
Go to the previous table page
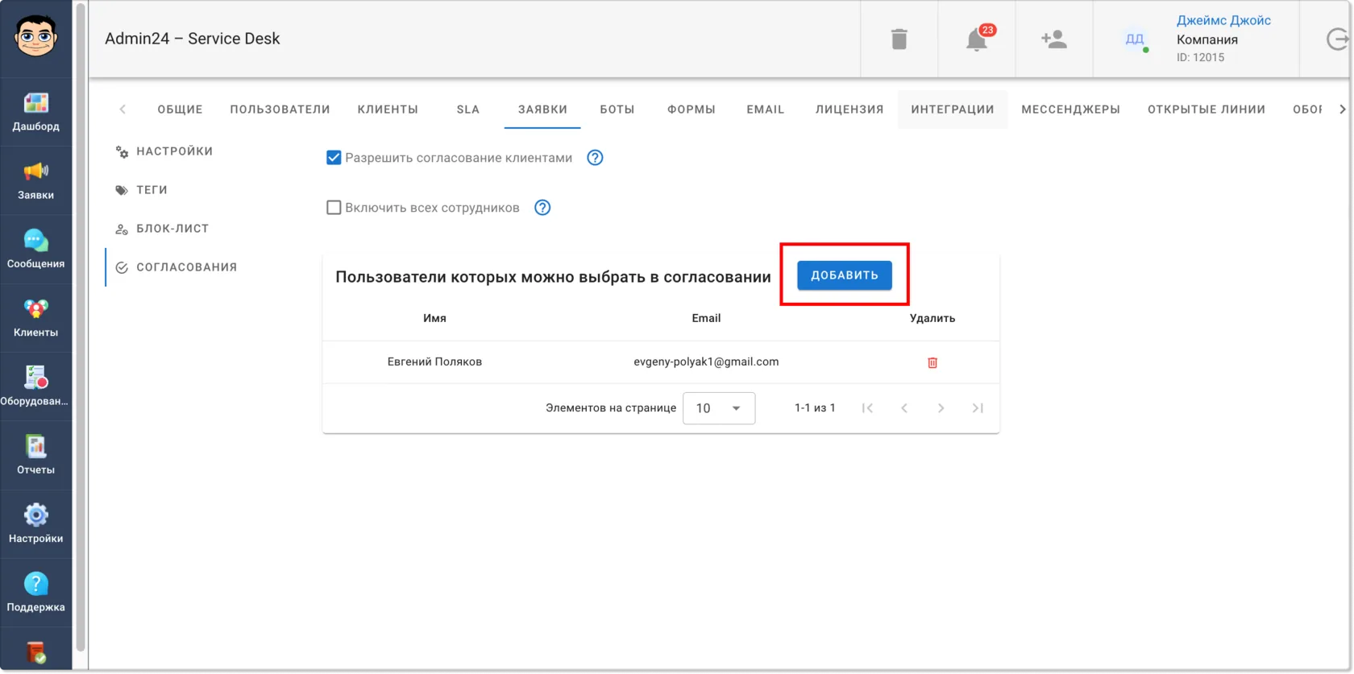click(904, 408)
